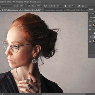Viewport: 95px width, 95px height.
Task: Click the selected layer's adjustment icon
Action: [94, 37]
